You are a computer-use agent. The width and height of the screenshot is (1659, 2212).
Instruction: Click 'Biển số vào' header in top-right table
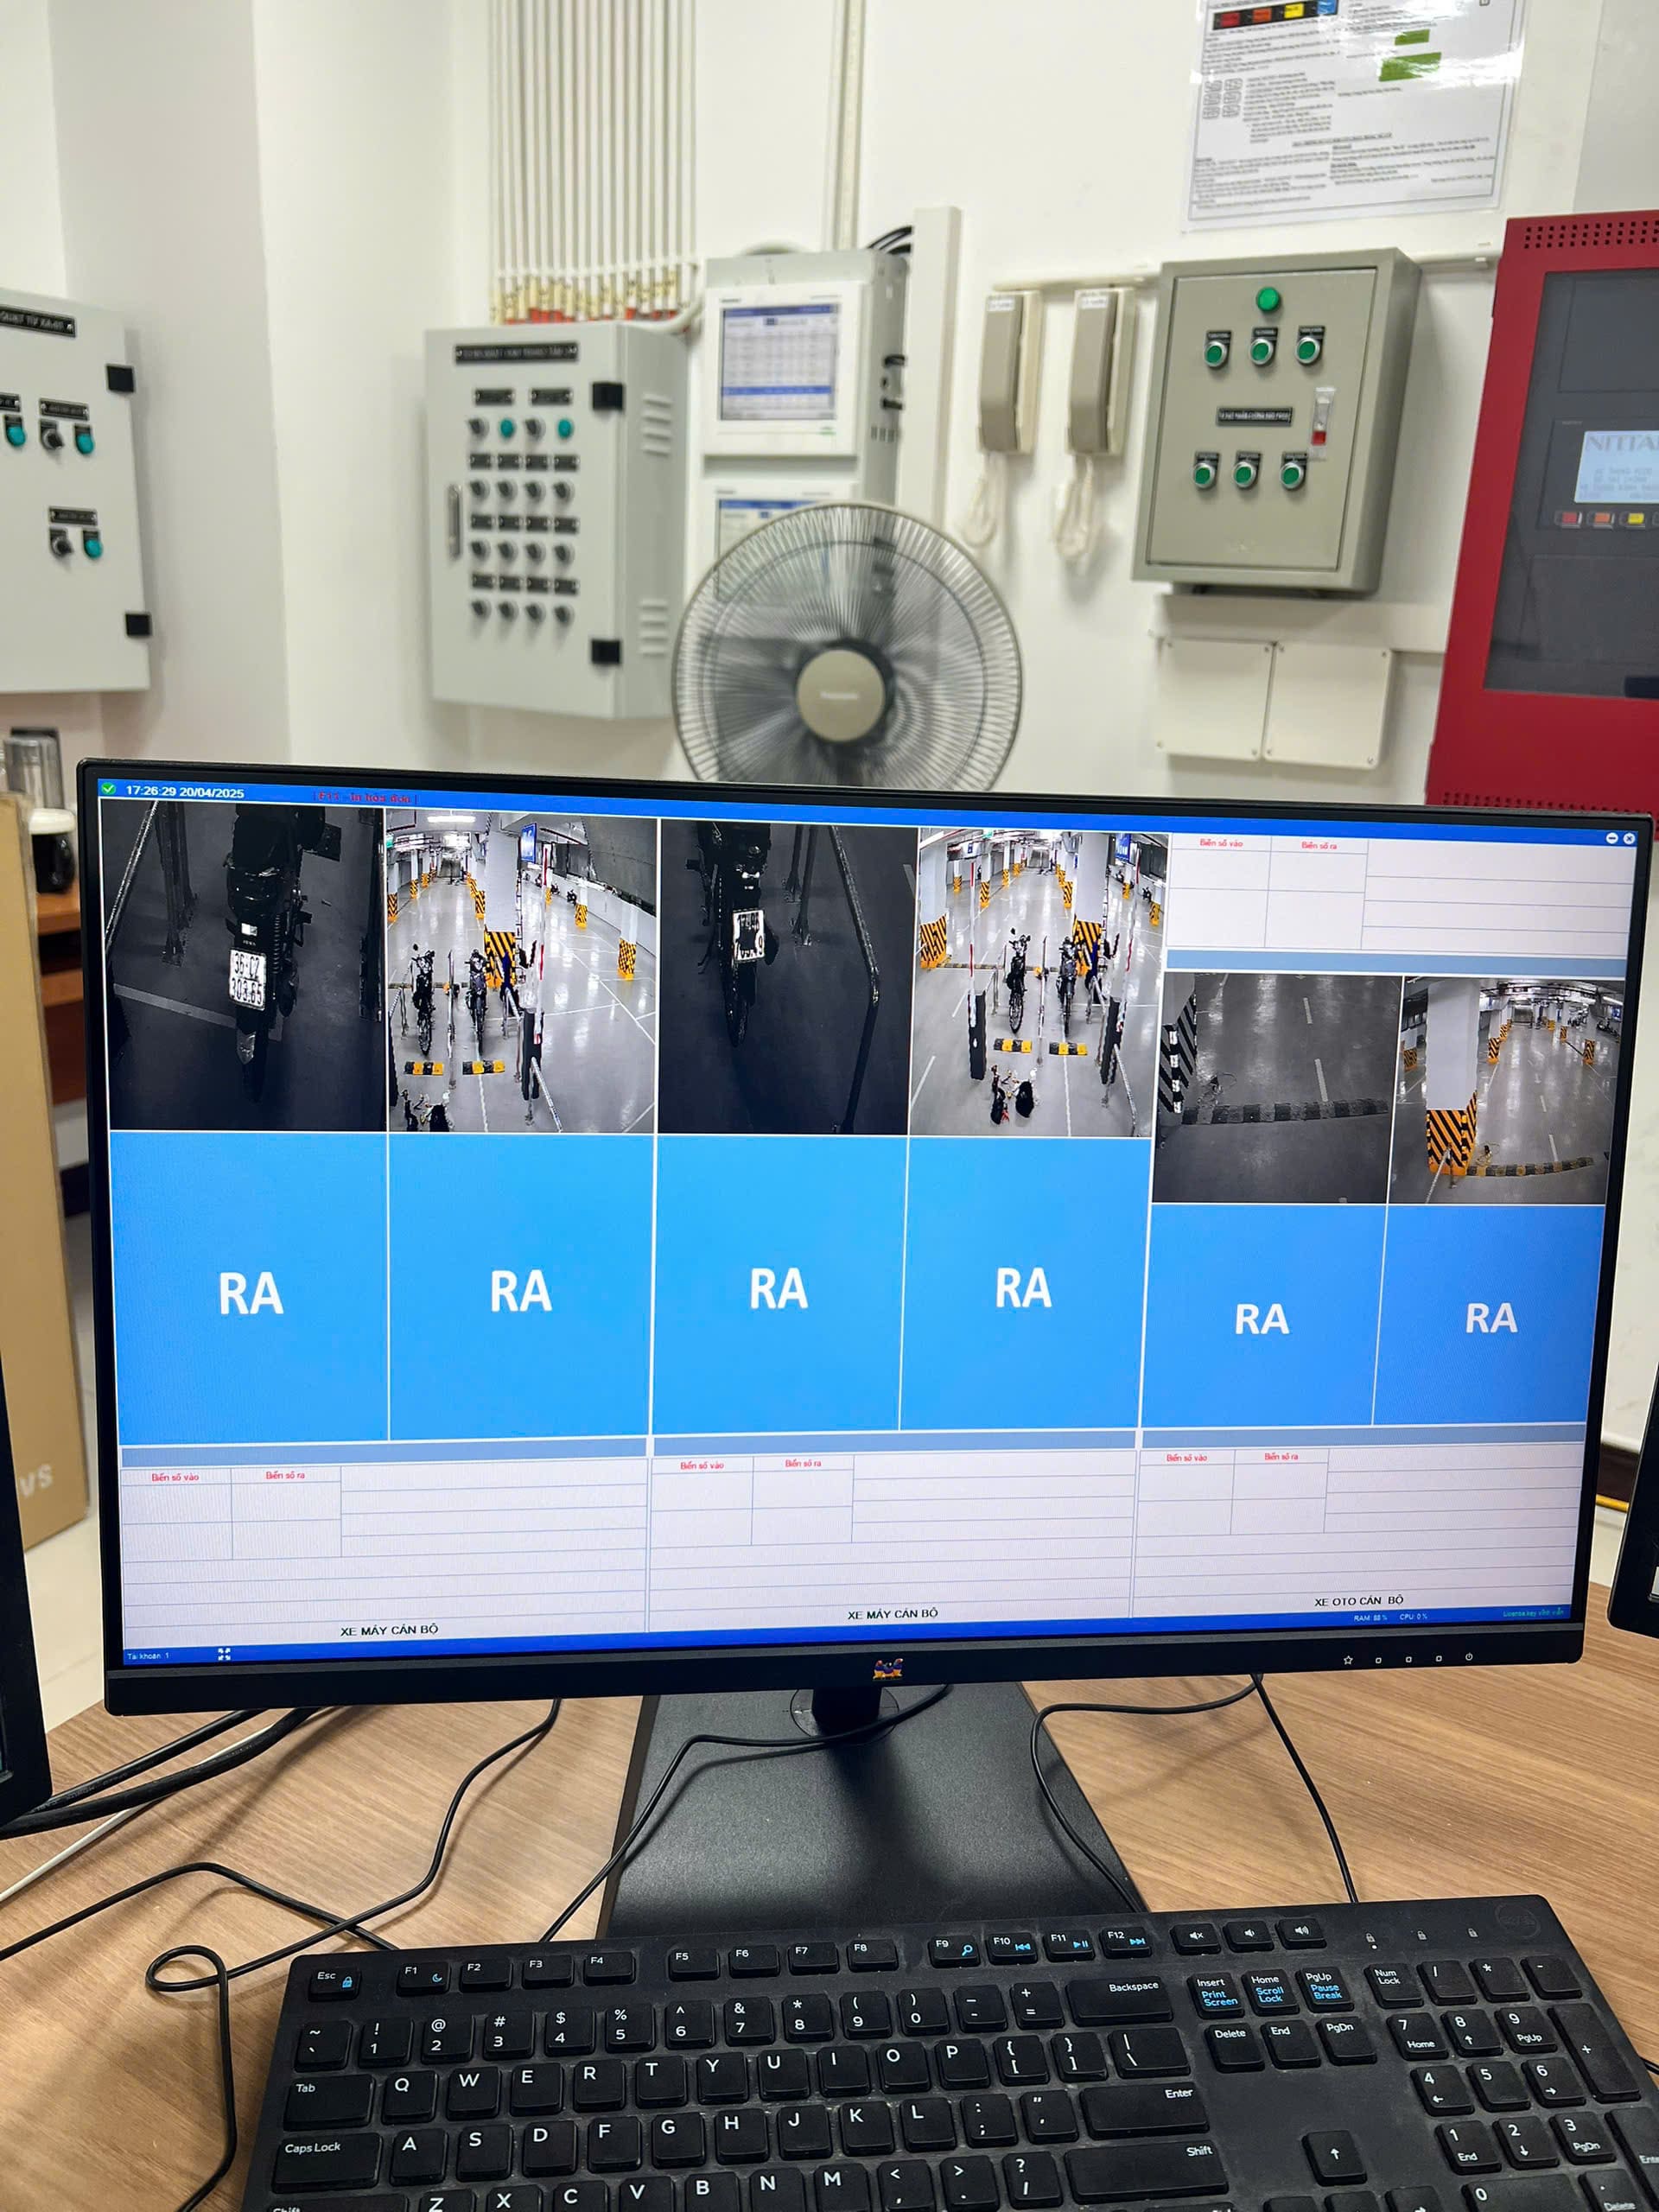point(1221,843)
